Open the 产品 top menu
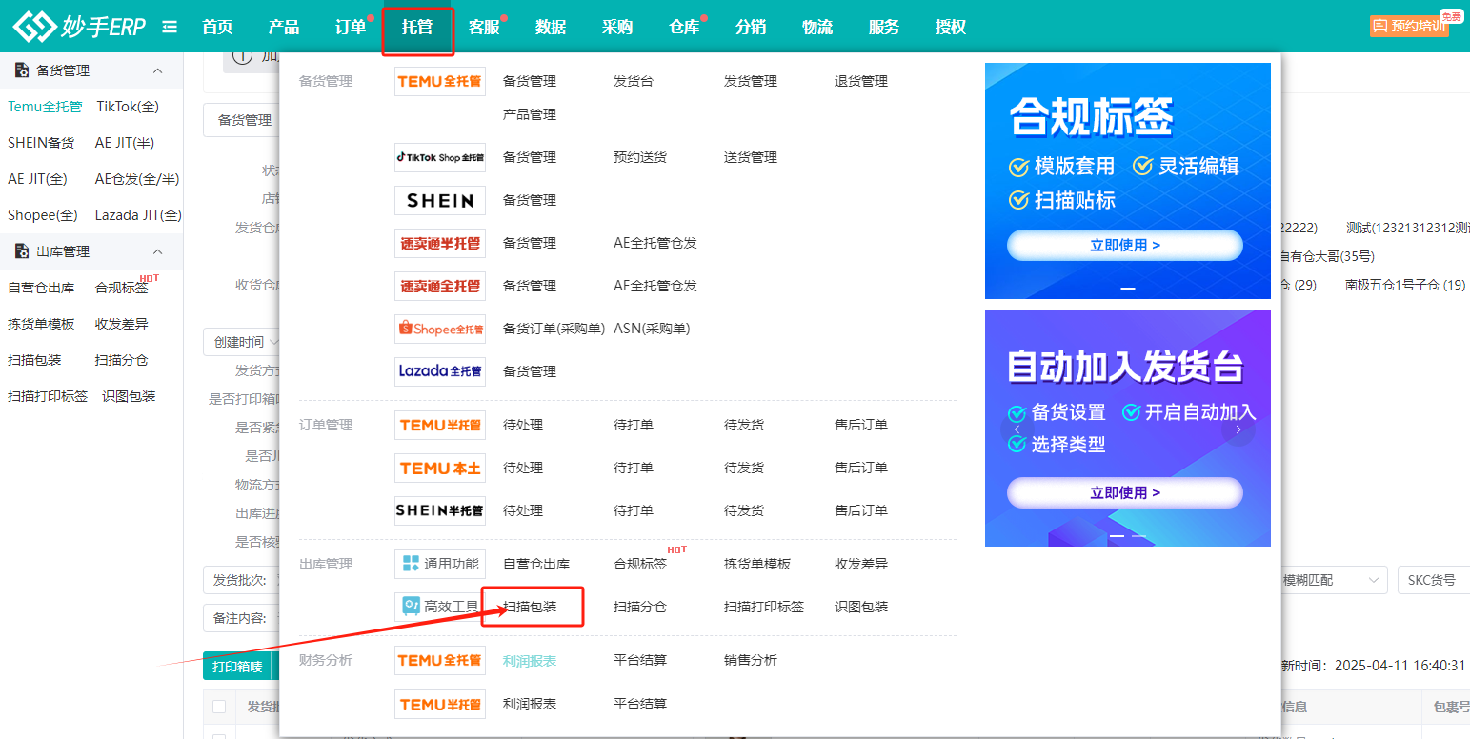This screenshot has width=1470, height=739. [284, 28]
